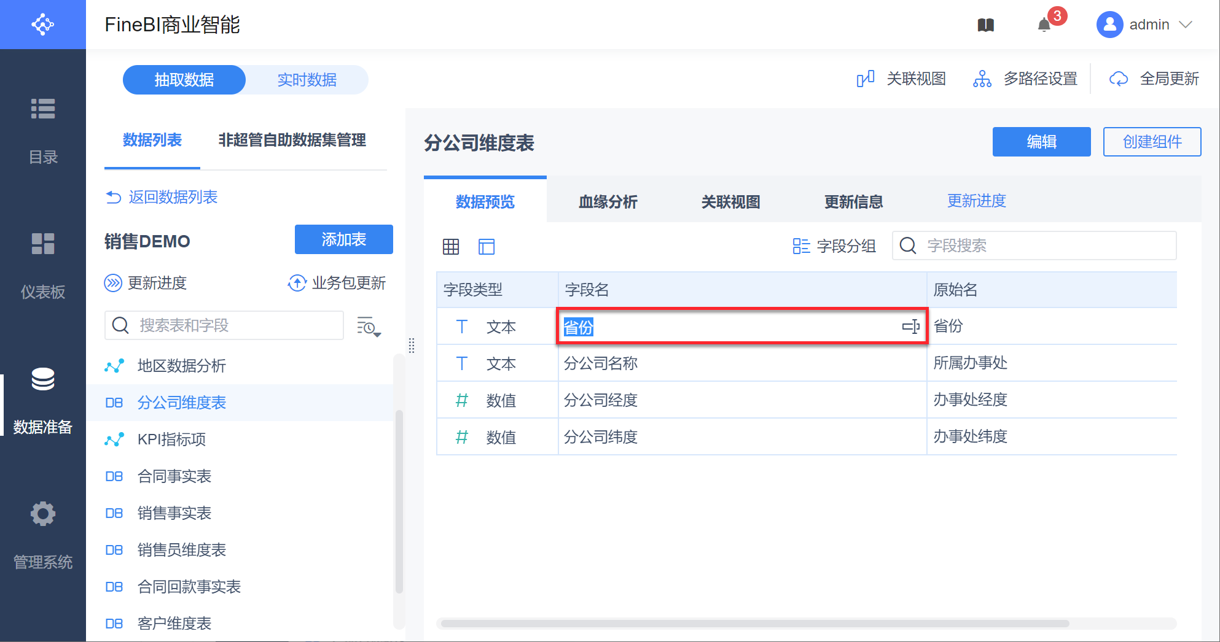Viewport: 1220px width, 642px height.
Task: Click the horizontal scrollbar under the table
Action: point(754,624)
